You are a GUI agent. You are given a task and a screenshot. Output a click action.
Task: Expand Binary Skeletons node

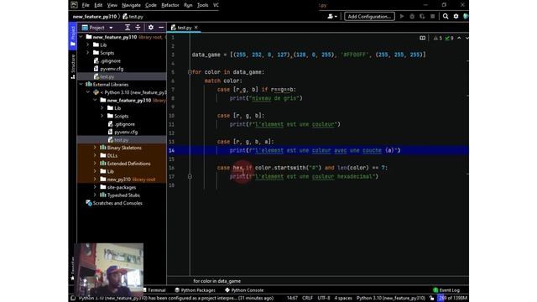95,148
